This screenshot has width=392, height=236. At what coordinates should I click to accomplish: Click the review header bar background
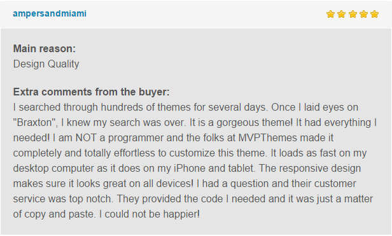pos(196,14)
